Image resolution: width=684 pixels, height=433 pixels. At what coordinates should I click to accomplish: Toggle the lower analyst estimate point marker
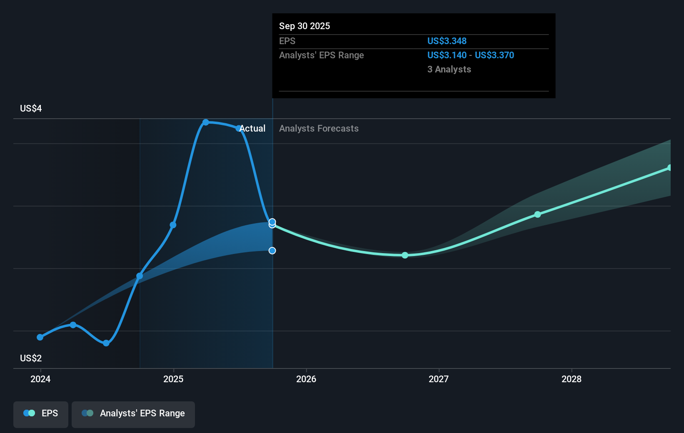272,250
